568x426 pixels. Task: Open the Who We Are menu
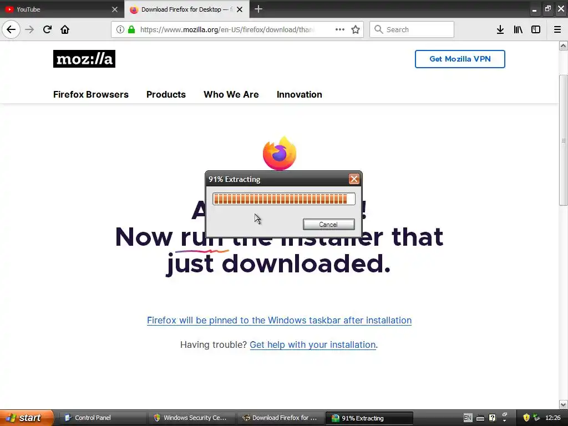pyautogui.click(x=231, y=94)
